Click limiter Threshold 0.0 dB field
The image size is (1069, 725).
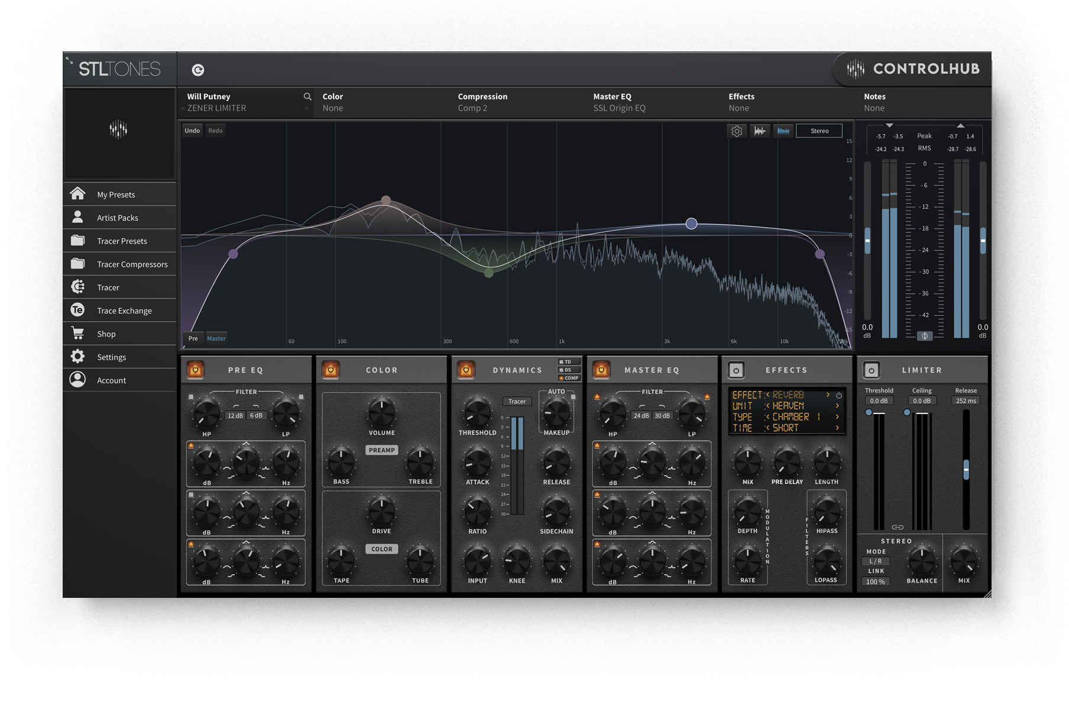879,400
